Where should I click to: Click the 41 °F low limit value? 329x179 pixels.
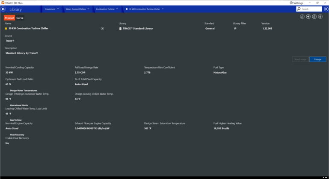8,113
